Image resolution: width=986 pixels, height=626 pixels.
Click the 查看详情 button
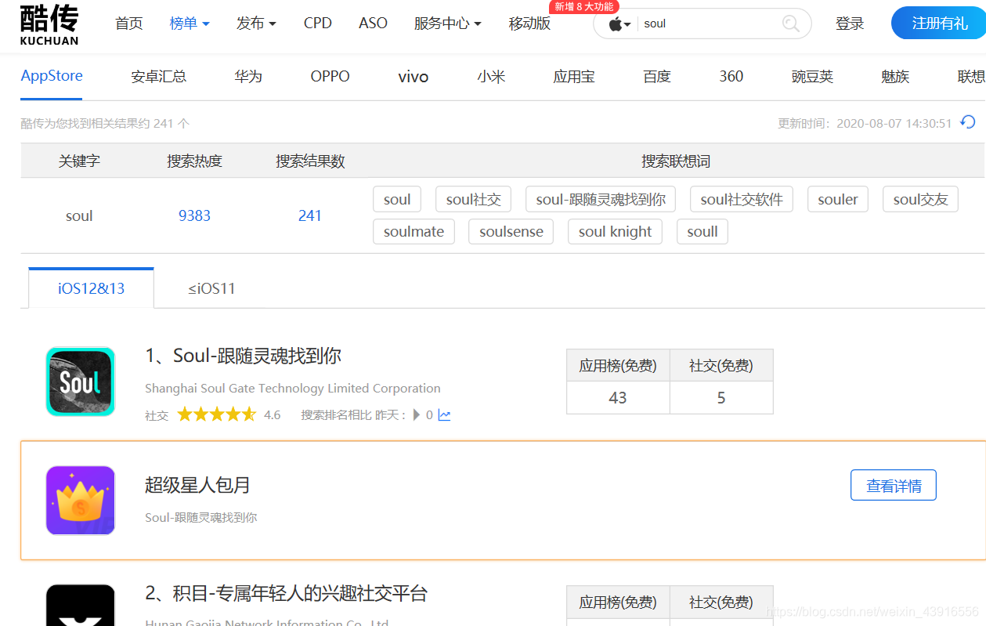[894, 486]
